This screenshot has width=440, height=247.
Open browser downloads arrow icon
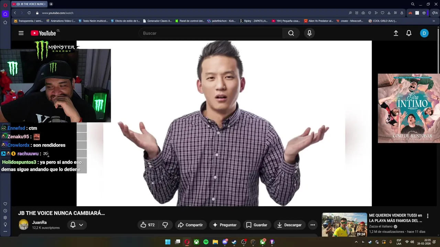tap(389, 13)
